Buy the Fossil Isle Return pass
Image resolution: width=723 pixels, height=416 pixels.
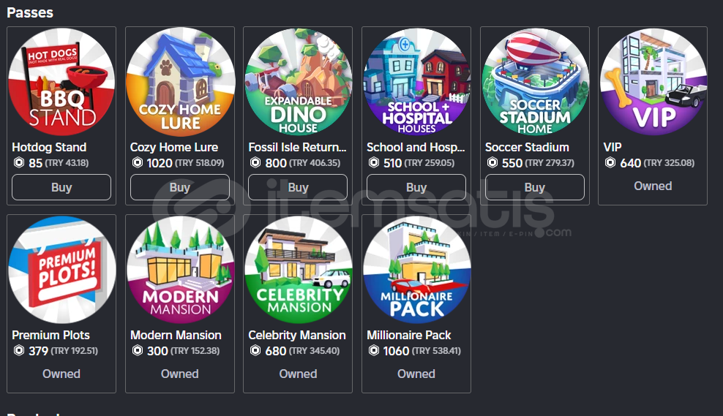click(x=298, y=187)
